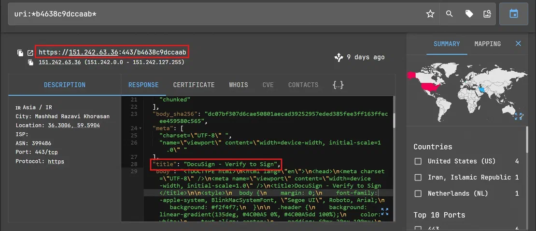Close the summary side panel
Screen dimensions: 536x231
point(518,44)
